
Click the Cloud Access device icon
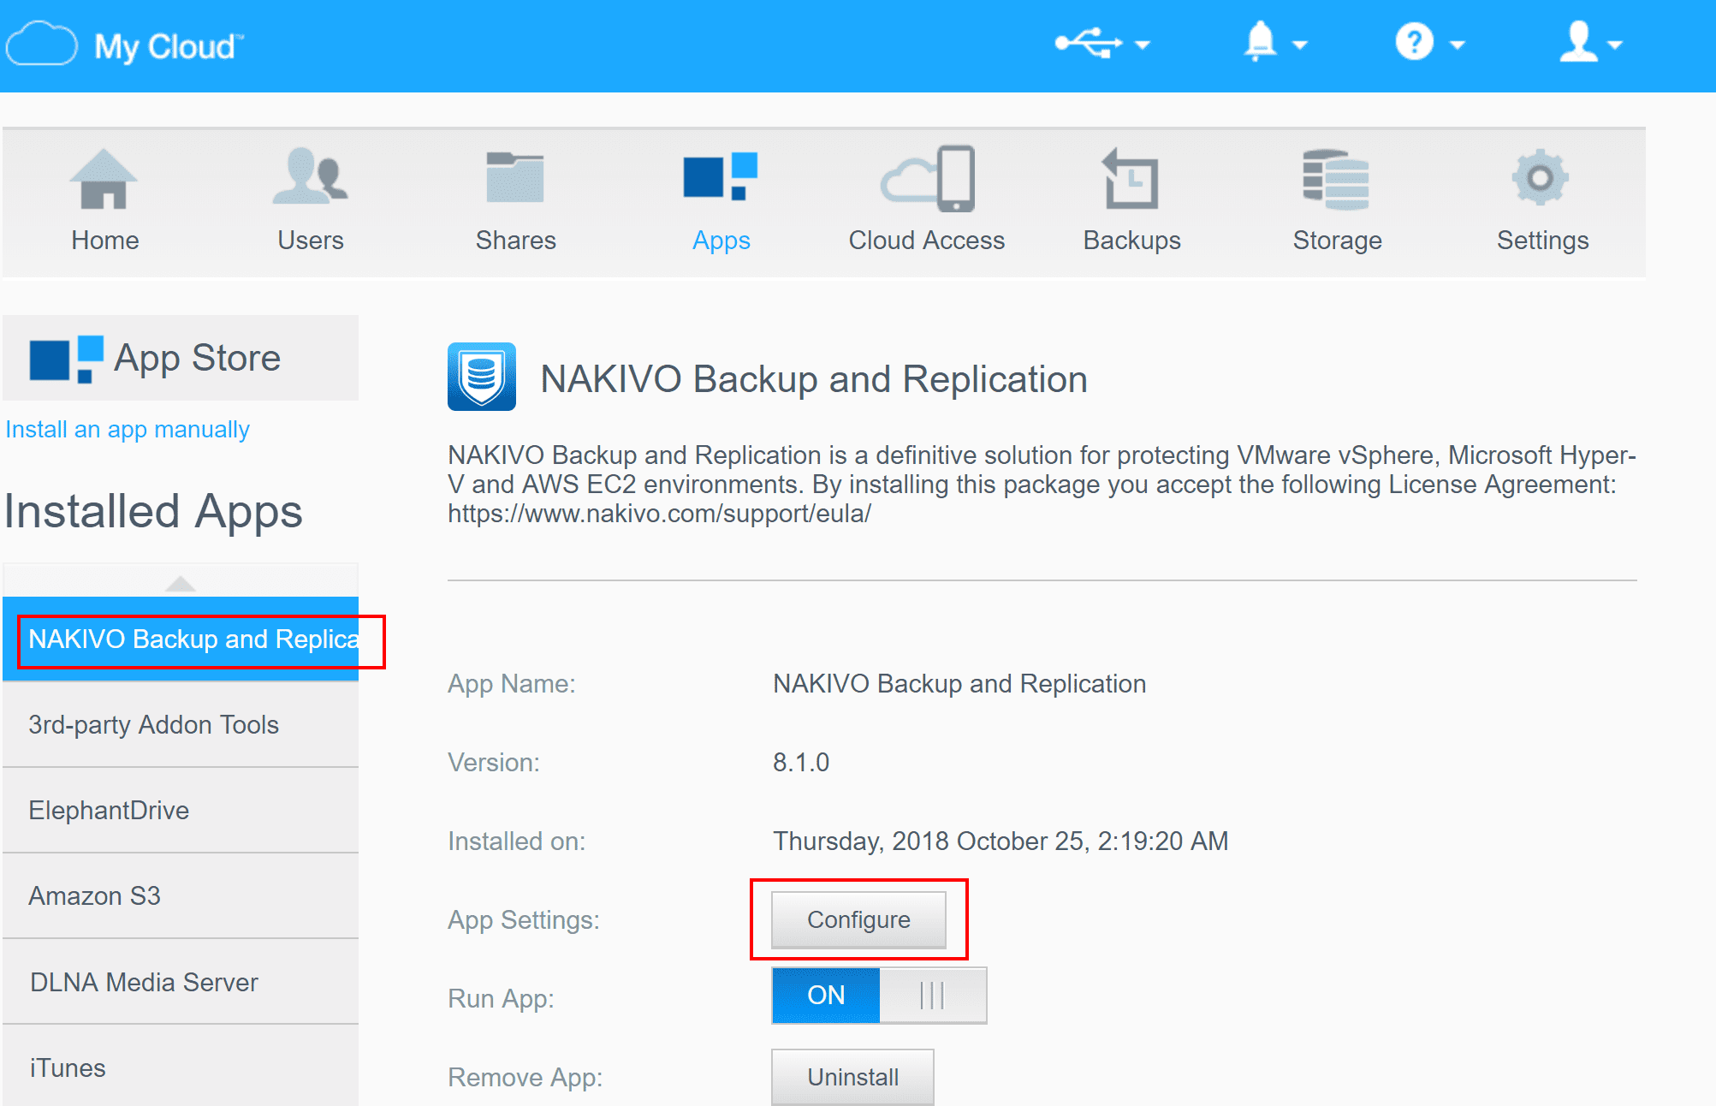pos(928,178)
